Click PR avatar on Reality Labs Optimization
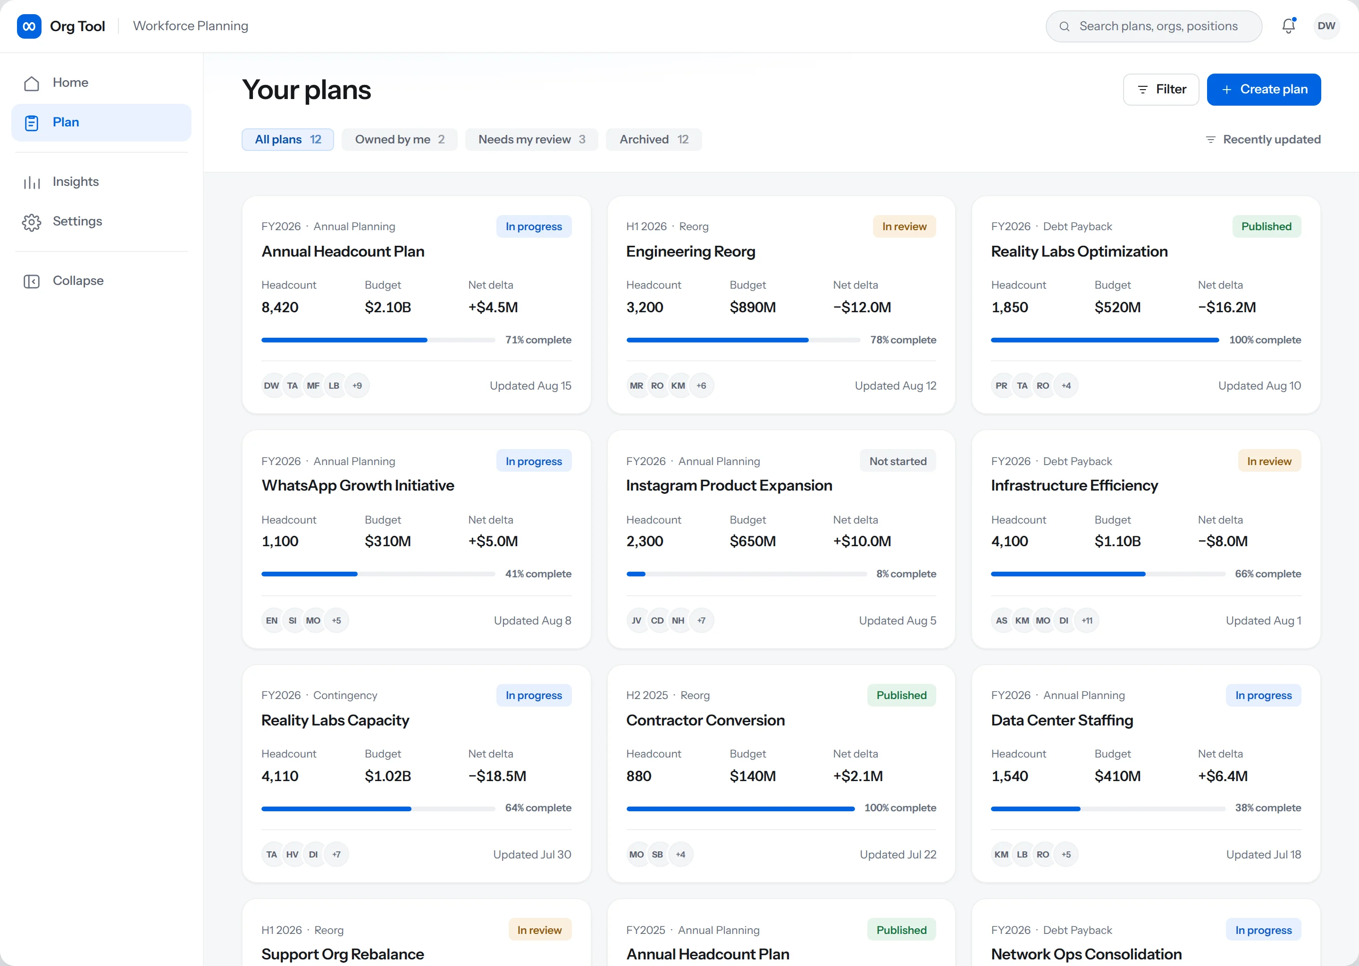1359x966 pixels. coord(1001,385)
